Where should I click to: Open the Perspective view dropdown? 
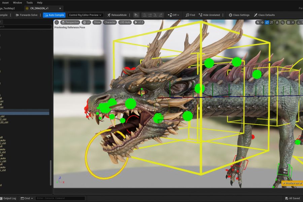pyautogui.click(x=71, y=22)
